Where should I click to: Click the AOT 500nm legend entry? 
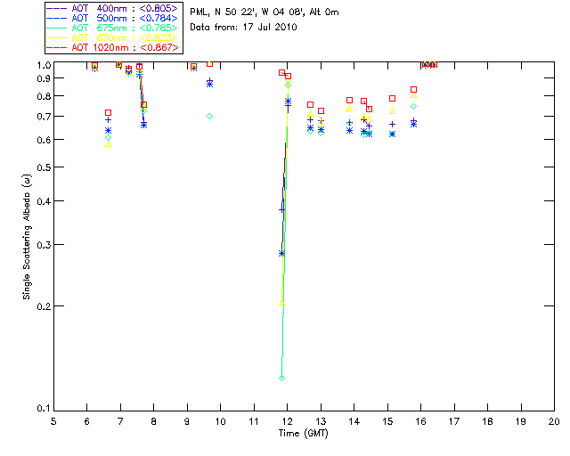pyautogui.click(x=112, y=18)
